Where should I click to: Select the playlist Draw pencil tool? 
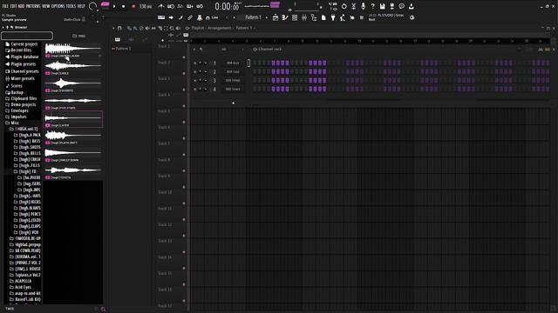130,28
